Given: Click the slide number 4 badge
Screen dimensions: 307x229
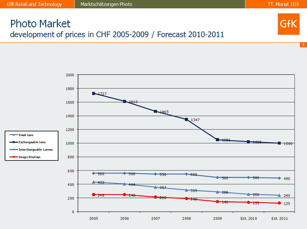Looking at the screenshot, I should pyautogui.click(x=303, y=45).
